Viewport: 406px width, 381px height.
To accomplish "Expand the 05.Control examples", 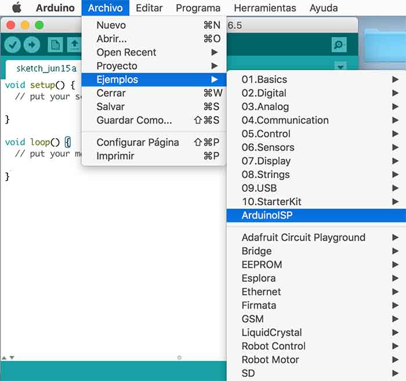I will tap(316, 134).
